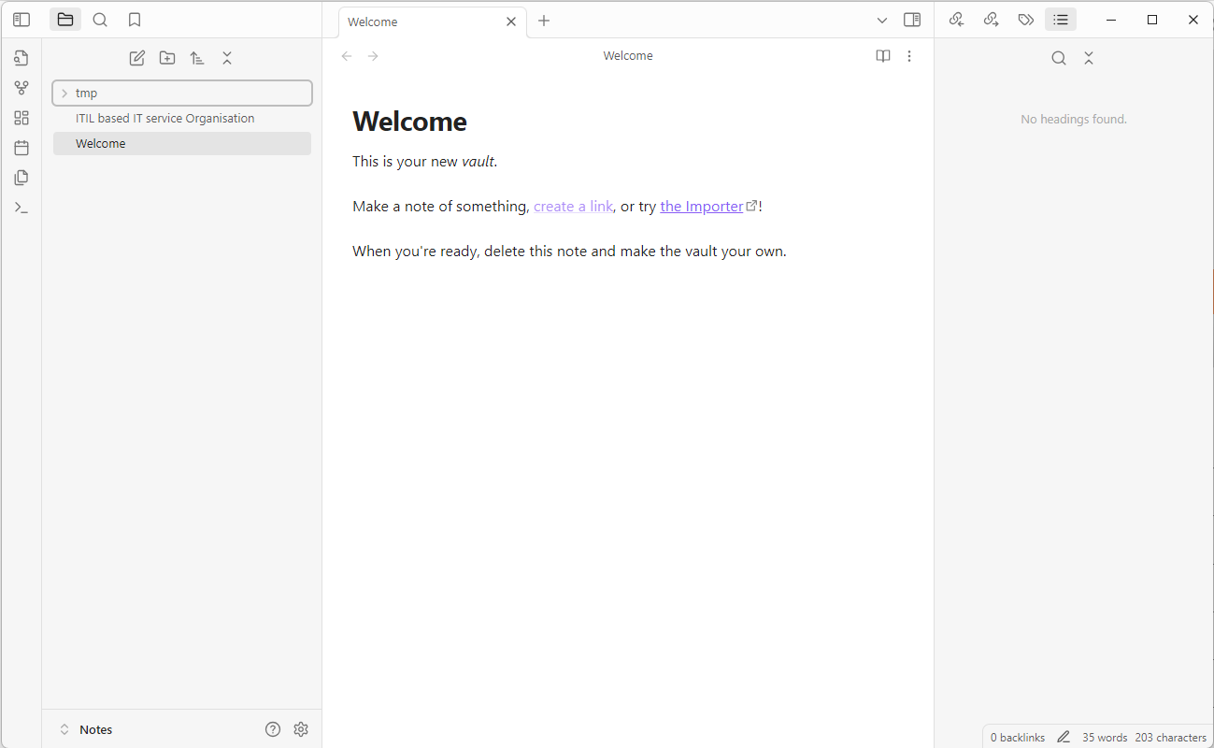
Task: Create a new note in file explorer
Action: coord(137,58)
